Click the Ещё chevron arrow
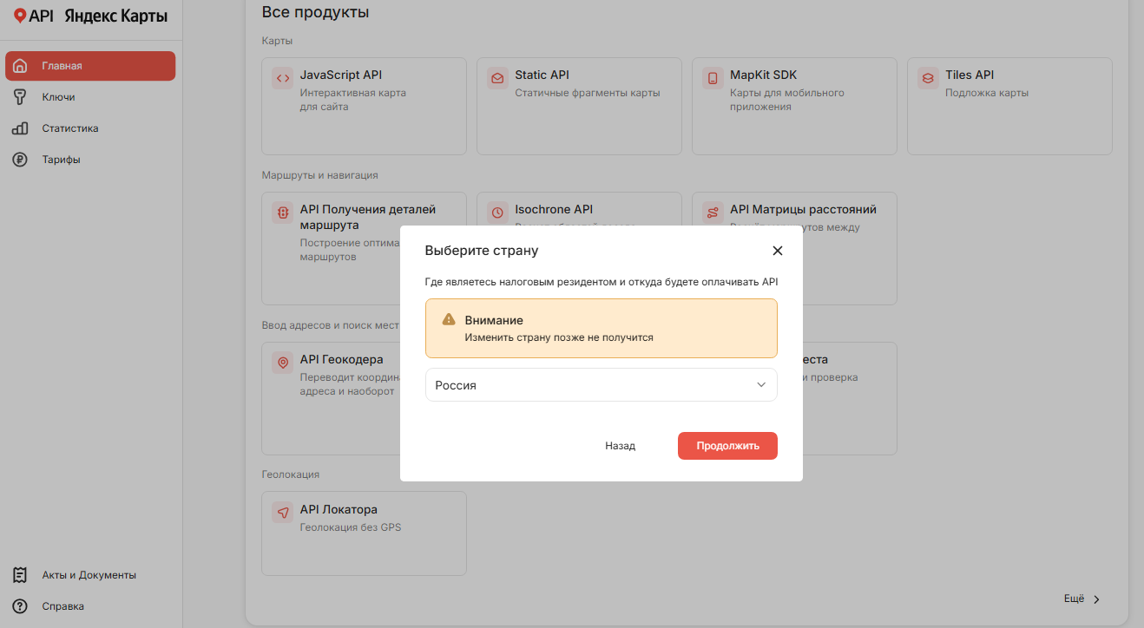1144x628 pixels. click(x=1096, y=599)
